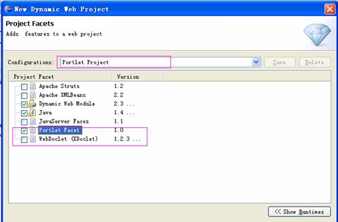Open the Dynamic Web Module version 2.3 selector

point(124,104)
